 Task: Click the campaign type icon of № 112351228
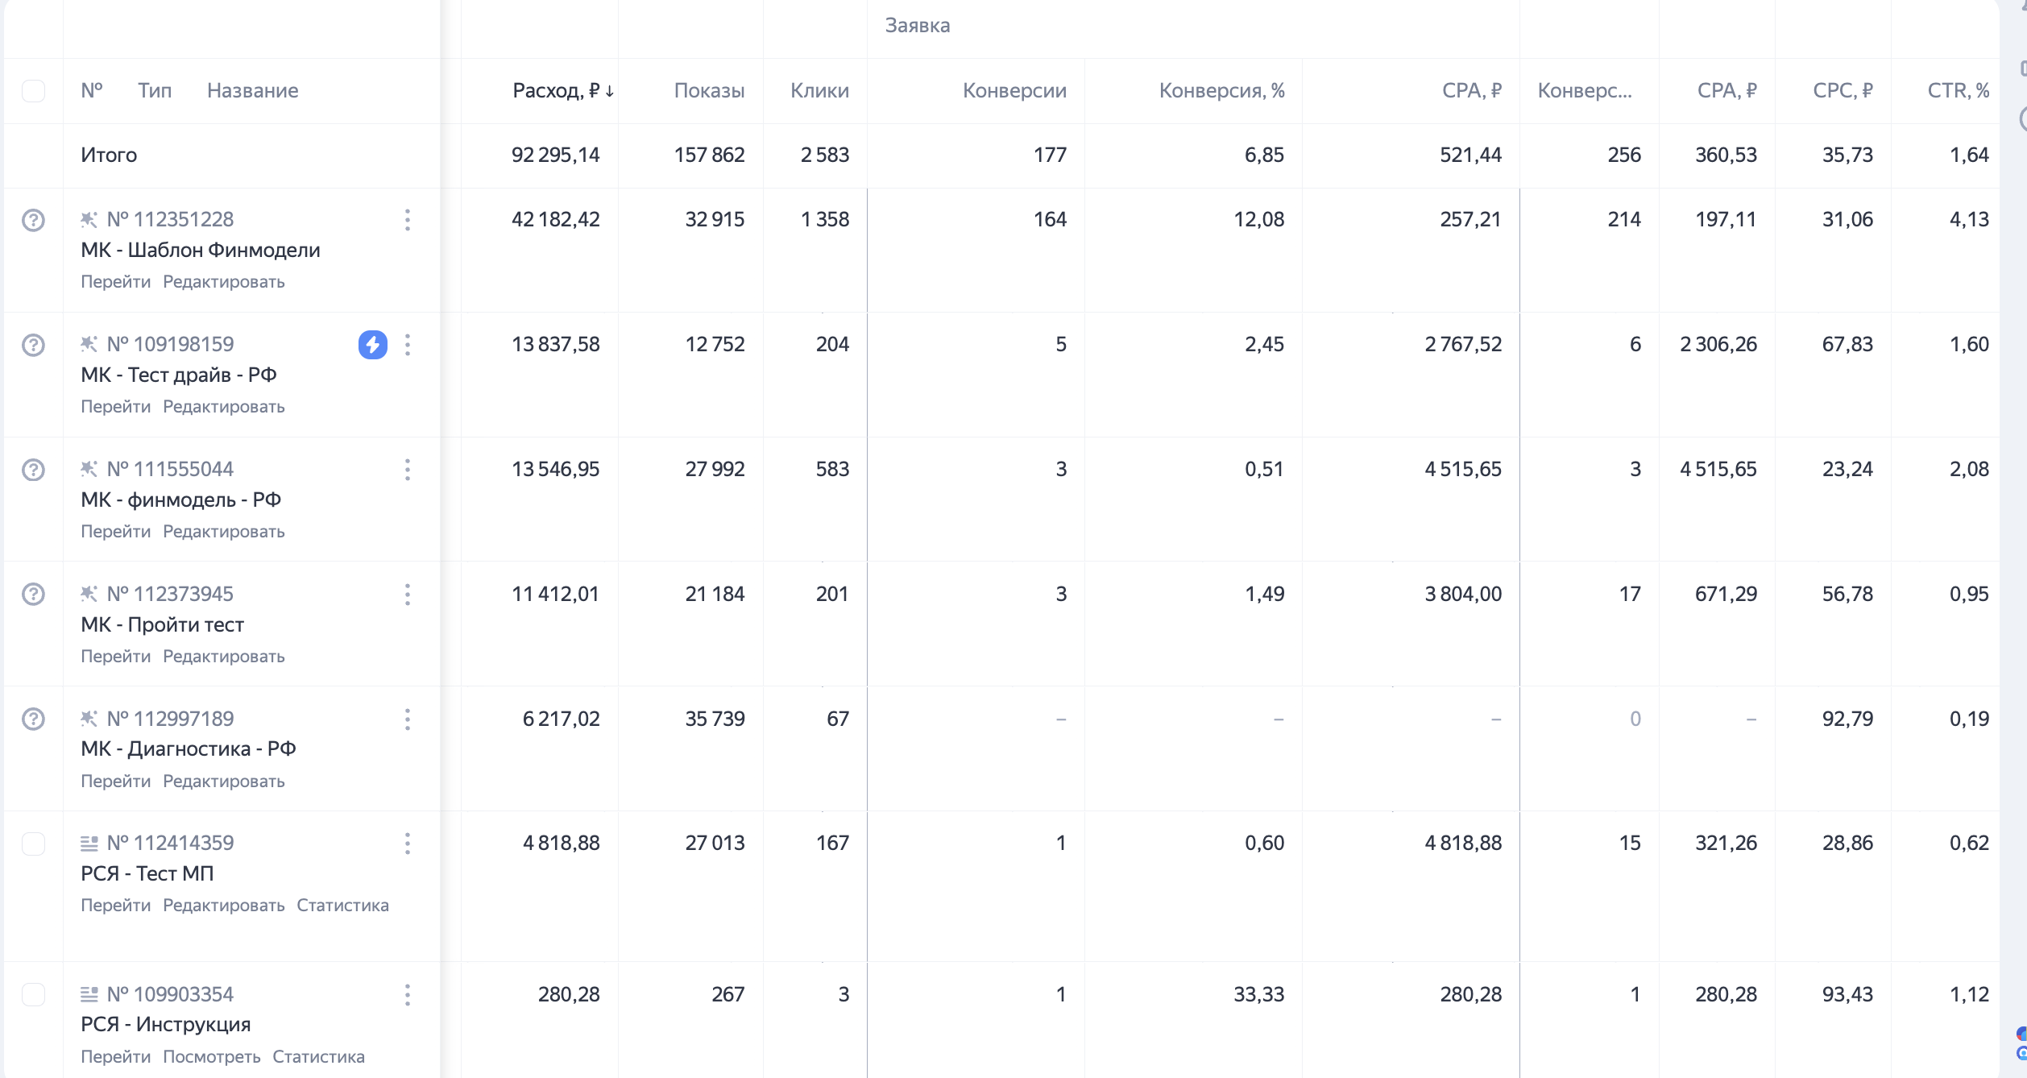[89, 220]
